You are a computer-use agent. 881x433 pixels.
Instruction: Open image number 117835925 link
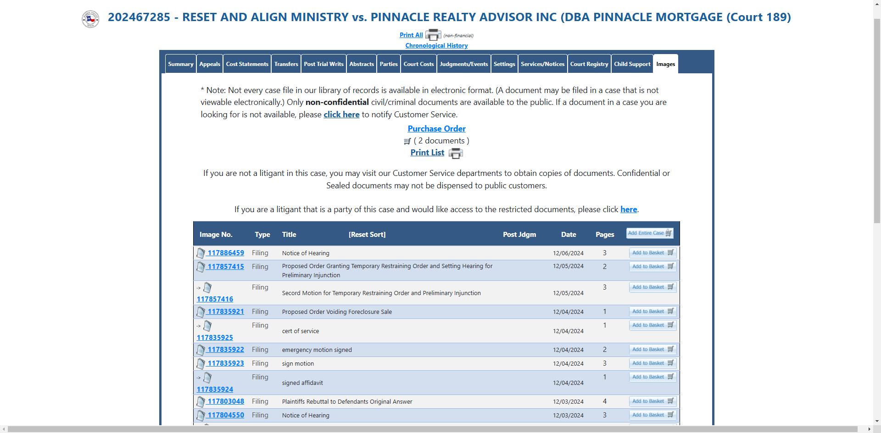215,338
